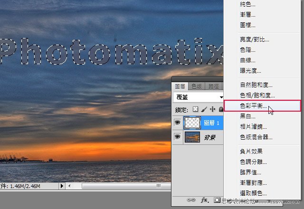Switch to the 色版 tab
The width and height of the screenshot is (304, 209).
[196, 86]
